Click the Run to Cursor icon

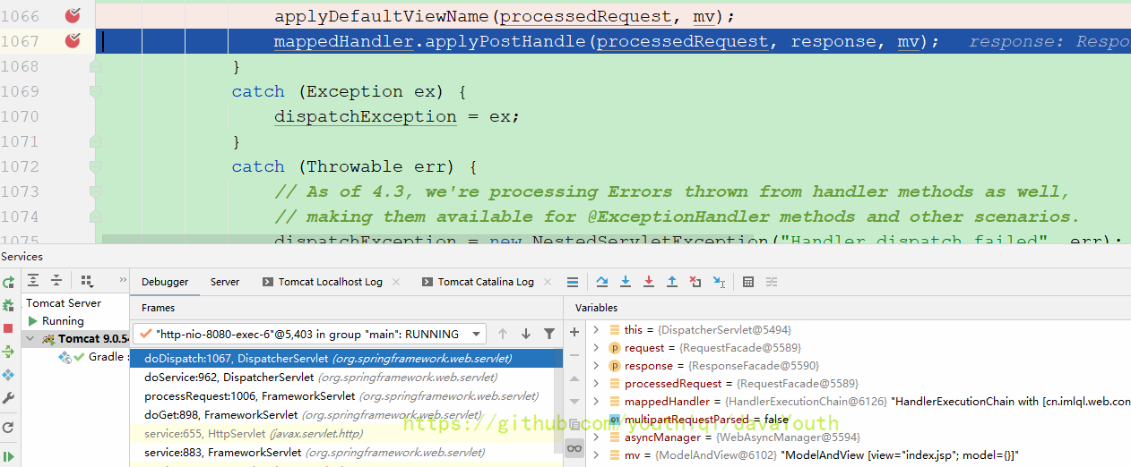719,282
